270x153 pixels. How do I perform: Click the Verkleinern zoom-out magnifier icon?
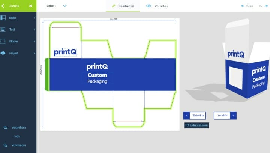click(5, 145)
